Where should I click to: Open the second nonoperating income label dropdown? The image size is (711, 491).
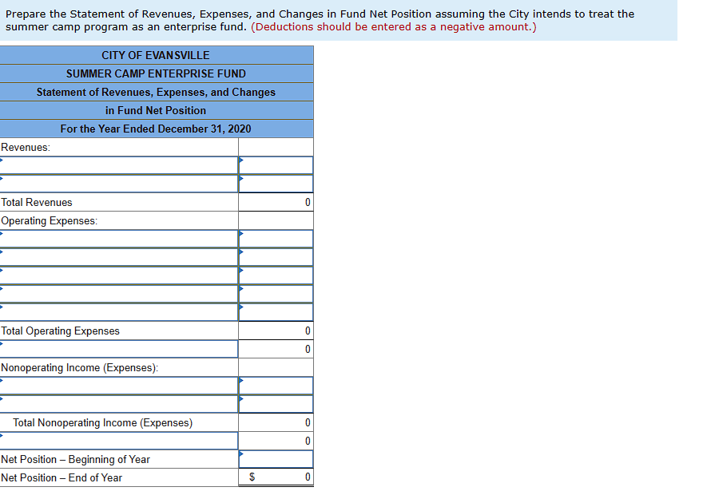tap(119, 404)
